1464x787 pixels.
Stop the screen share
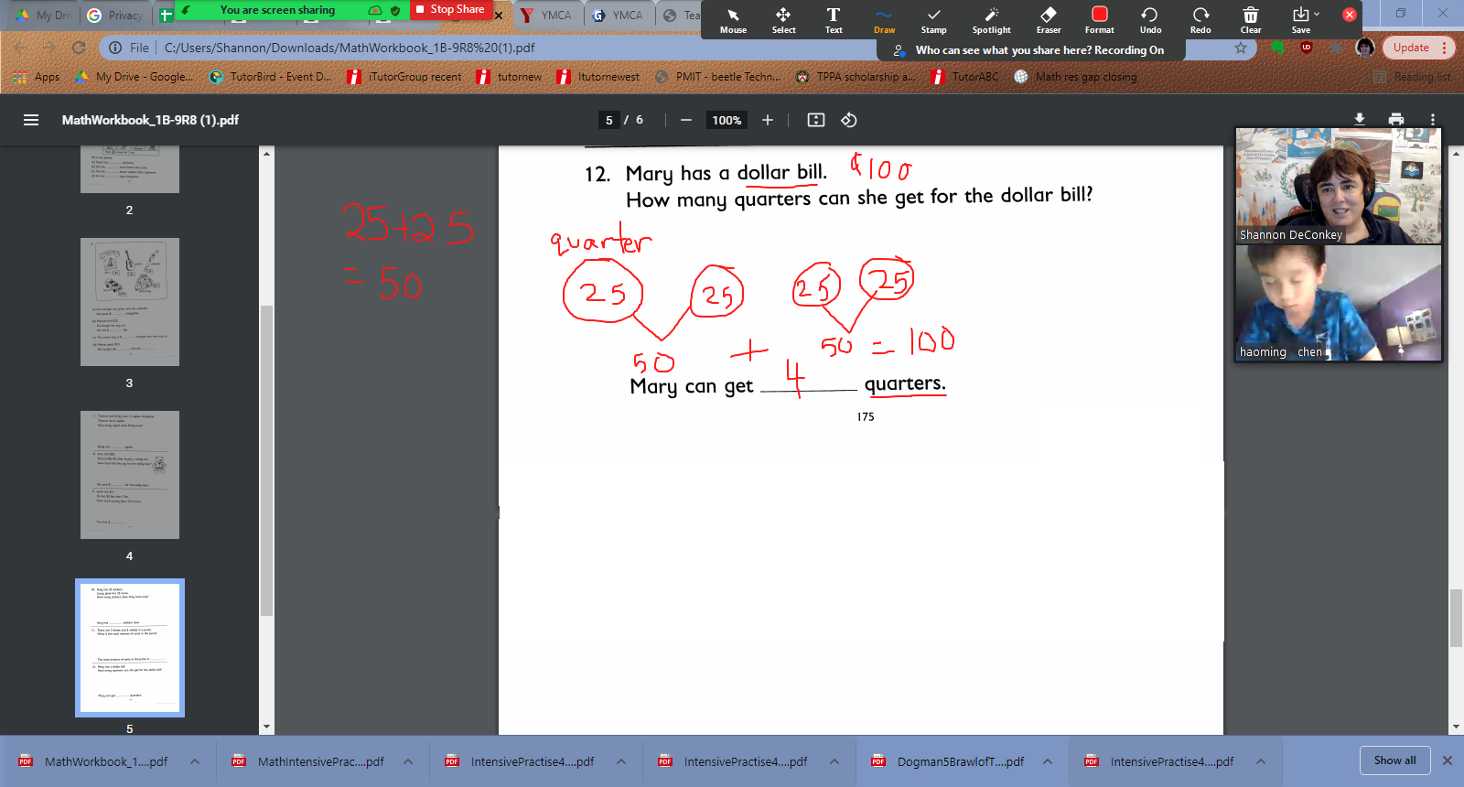449,9
